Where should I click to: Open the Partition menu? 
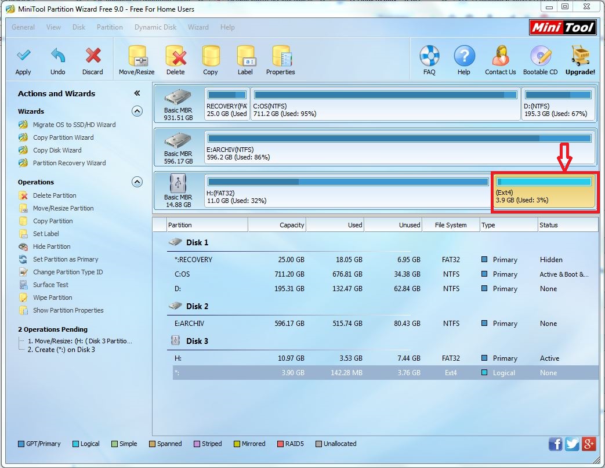110,27
